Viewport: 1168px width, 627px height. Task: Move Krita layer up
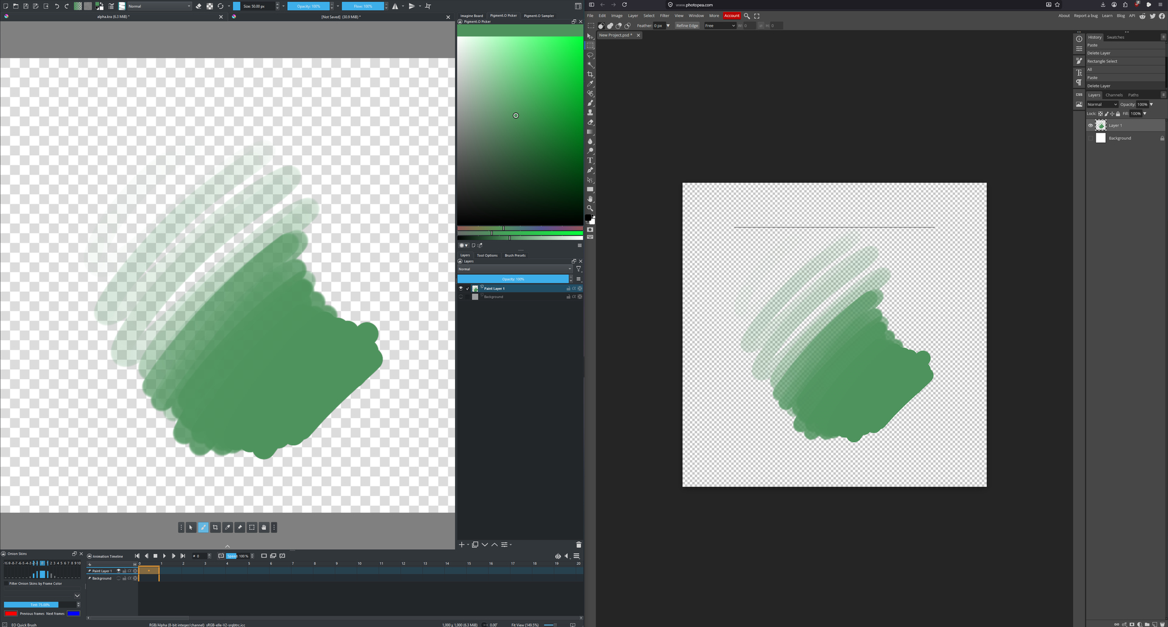(x=495, y=544)
